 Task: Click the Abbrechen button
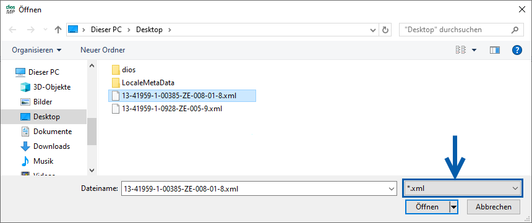tap(494, 207)
